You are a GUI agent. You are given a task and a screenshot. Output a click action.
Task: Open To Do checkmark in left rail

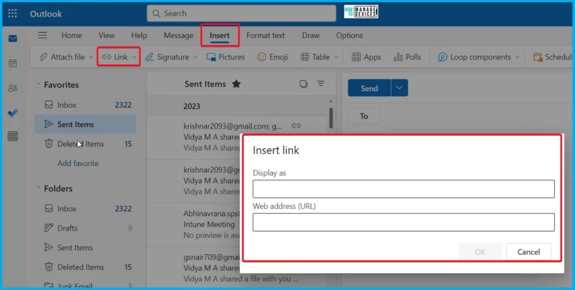click(x=12, y=113)
